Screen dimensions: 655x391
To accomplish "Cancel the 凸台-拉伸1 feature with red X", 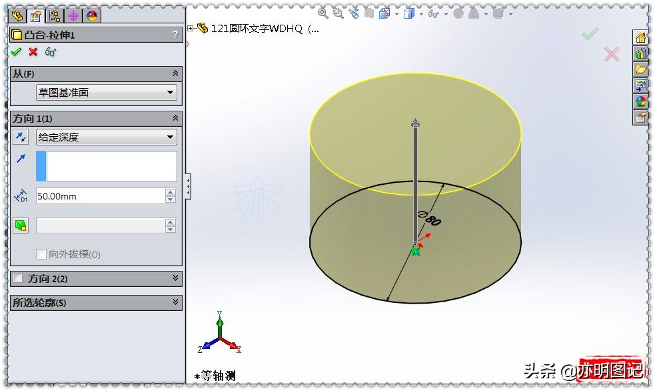I will point(31,52).
